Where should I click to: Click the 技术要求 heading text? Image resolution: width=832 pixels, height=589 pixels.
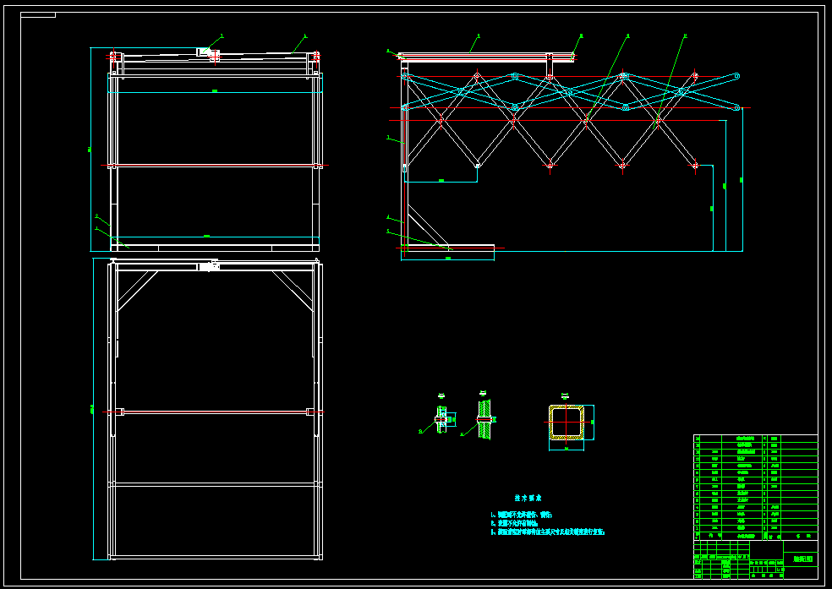[x=528, y=499]
